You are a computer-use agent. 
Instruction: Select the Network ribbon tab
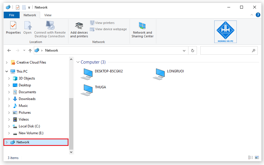pyautogui.click(x=30, y=15)
